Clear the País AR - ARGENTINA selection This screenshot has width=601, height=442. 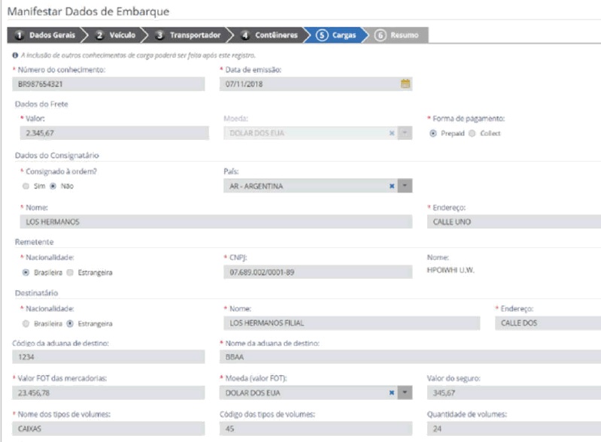(x=391, y=186)
